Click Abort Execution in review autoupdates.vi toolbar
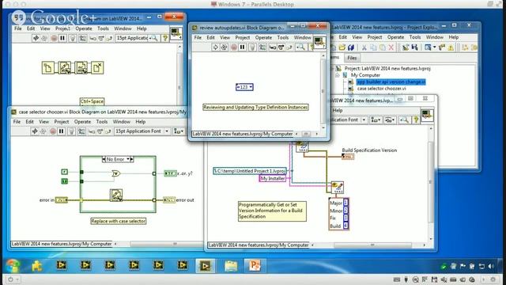506x285 pixels. point(234,47)
